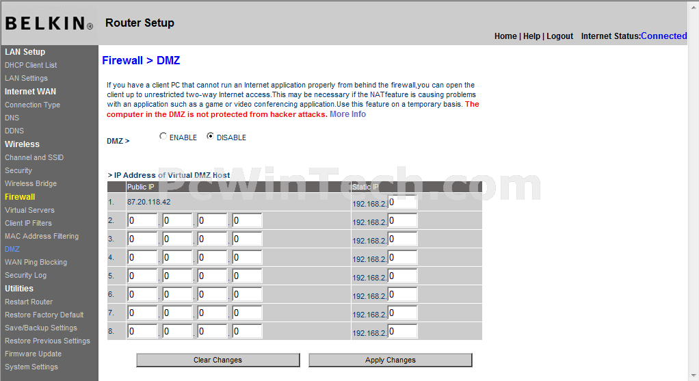Open WAN Ping Blocking in sidebar
Image resolution: width=699 pixels, height=381 pixels.
point(36,262)
